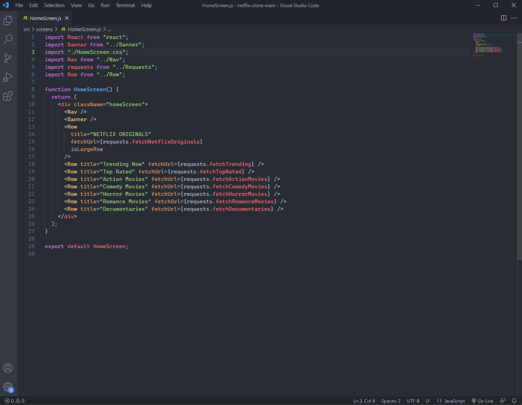Change indentation via Spaces: 2
Image resolution: width=522 pixels, height=405 pixels.
(391, 401)
